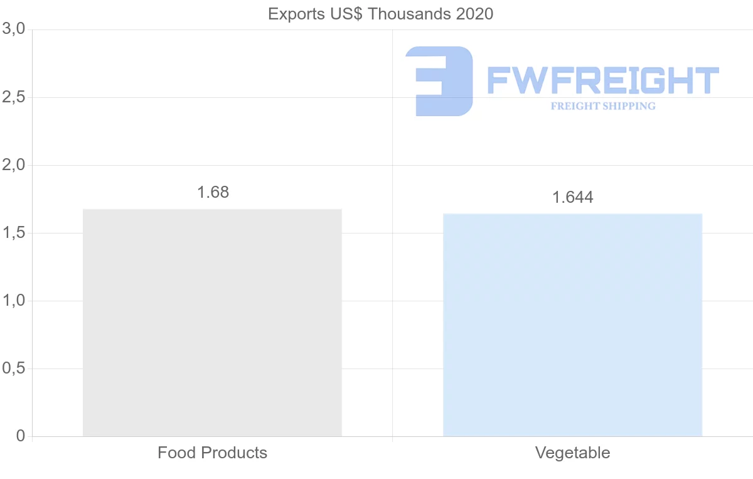This screenshot has height=479, width=753.
Task: Select the chart title Exports US$ Thousands 2020
Action: [380, 14]
